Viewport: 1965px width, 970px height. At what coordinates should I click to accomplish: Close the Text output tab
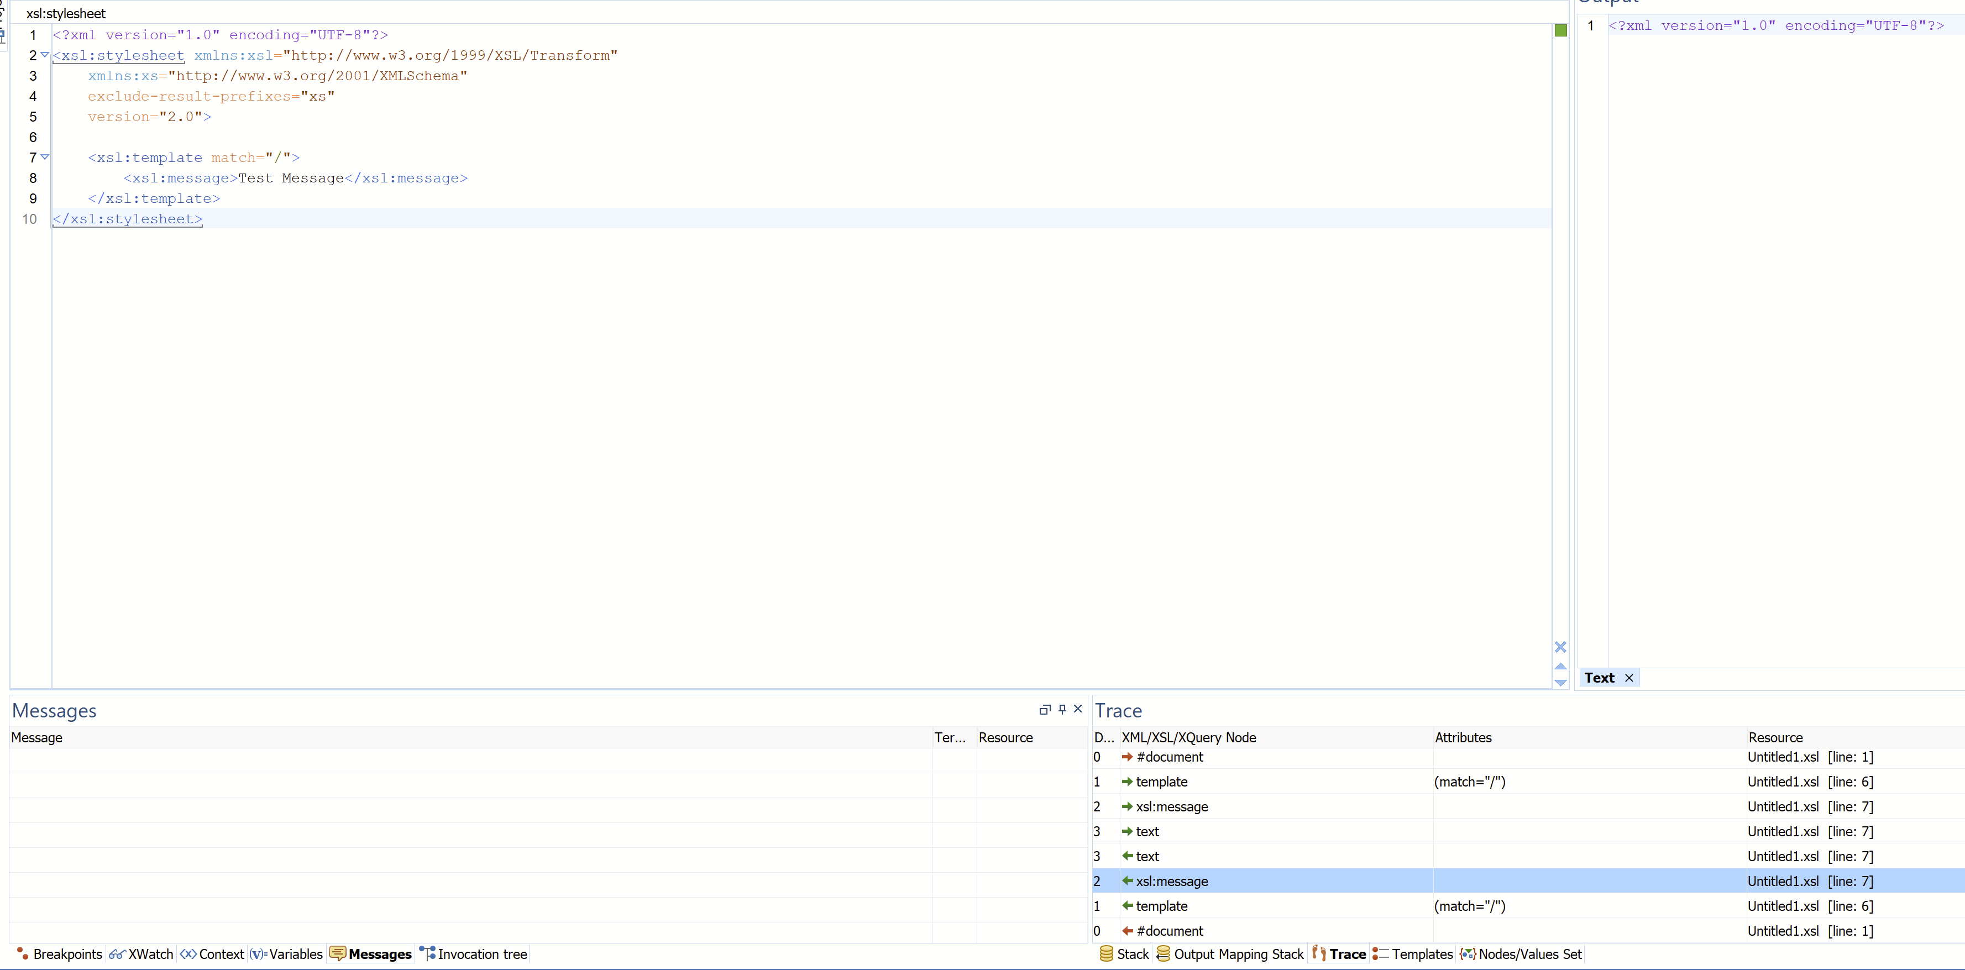[1628, 678]
